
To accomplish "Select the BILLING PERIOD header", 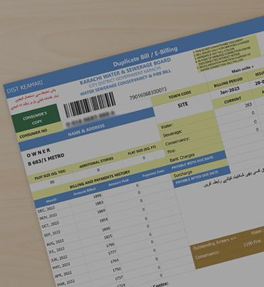I will (228, 82).
